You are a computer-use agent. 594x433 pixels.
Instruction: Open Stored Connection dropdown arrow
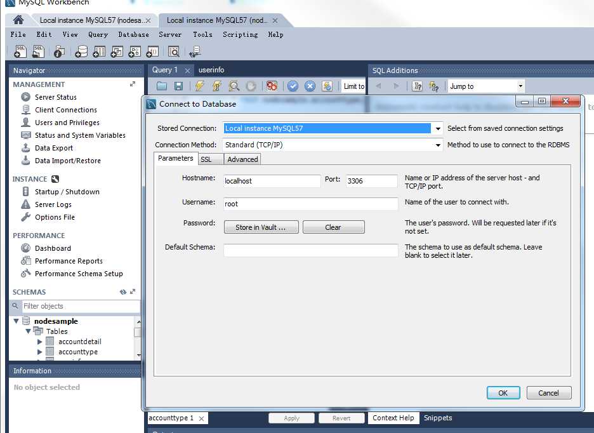pos(438,128)
